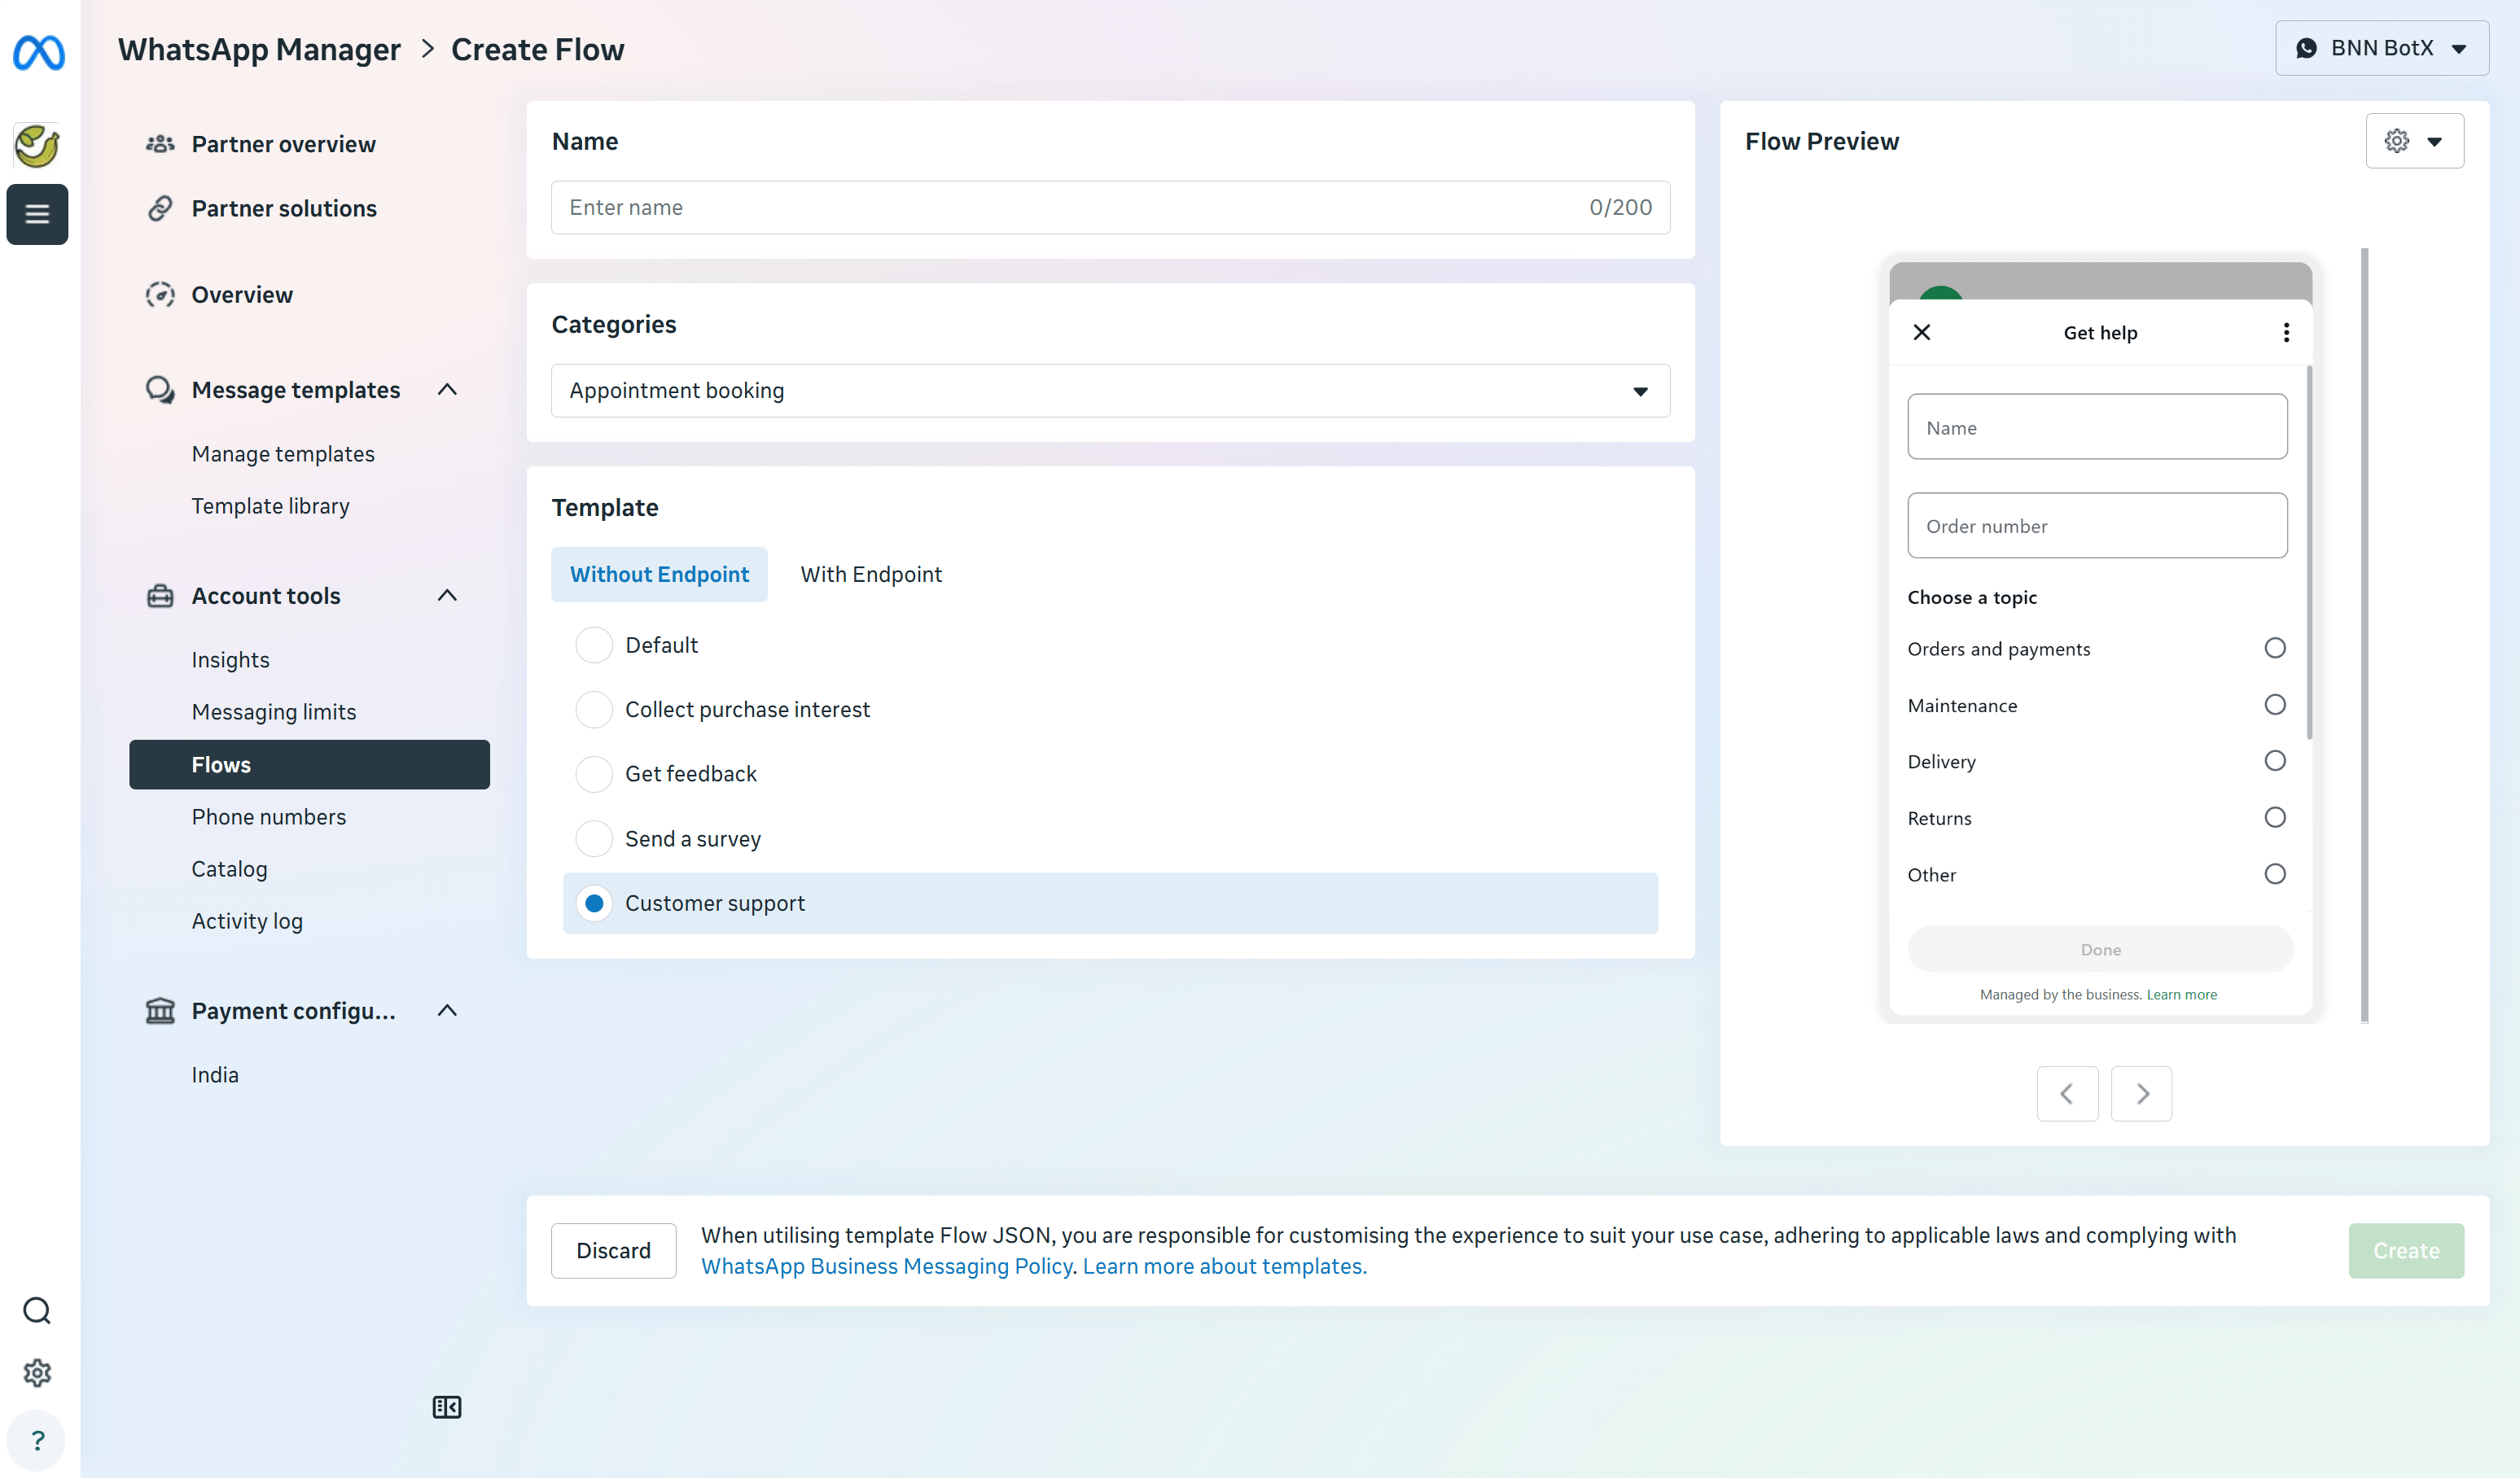Open Flows in sidebar
Screen dimensions: 2520x1478
coord(309,764)
